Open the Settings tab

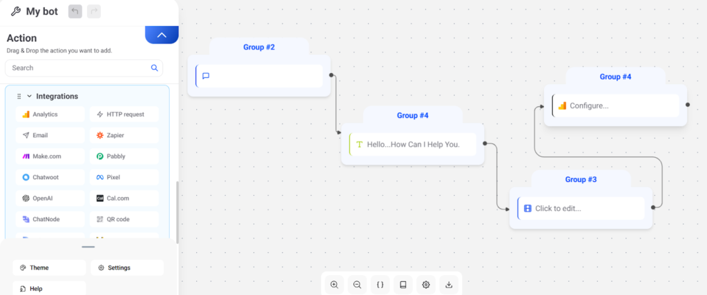tap(127, 267)
